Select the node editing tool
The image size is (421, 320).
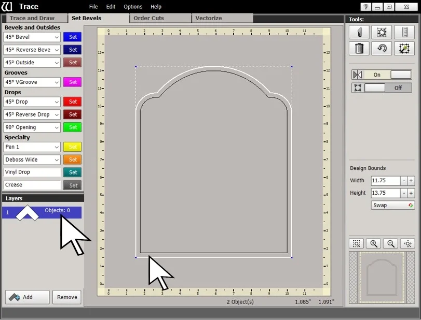coord(382,32)
